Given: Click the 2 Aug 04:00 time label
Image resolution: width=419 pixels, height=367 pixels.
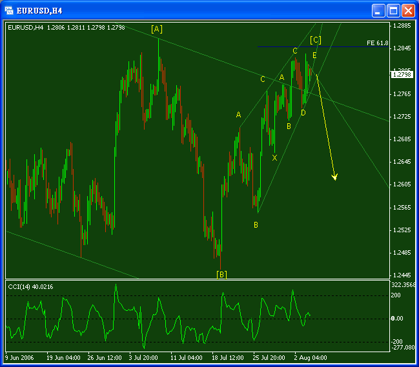Looking at the screenshot, I should pyautogui.click(x=311, y=358).
